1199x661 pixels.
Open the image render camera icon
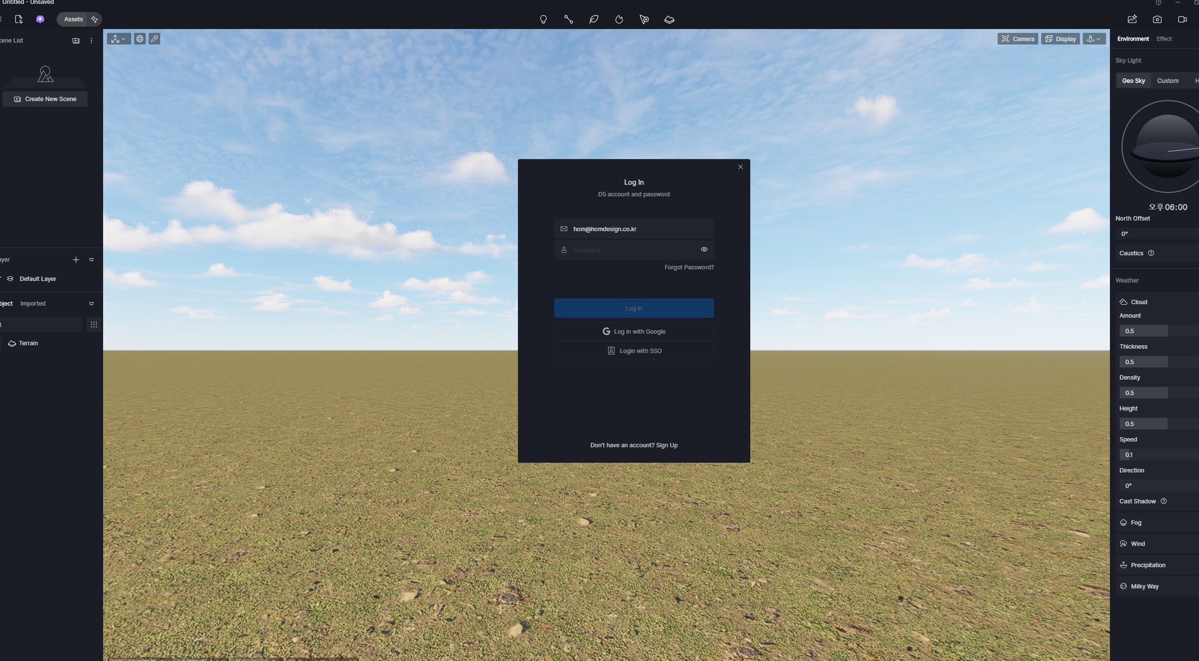tap(1157, 19)
